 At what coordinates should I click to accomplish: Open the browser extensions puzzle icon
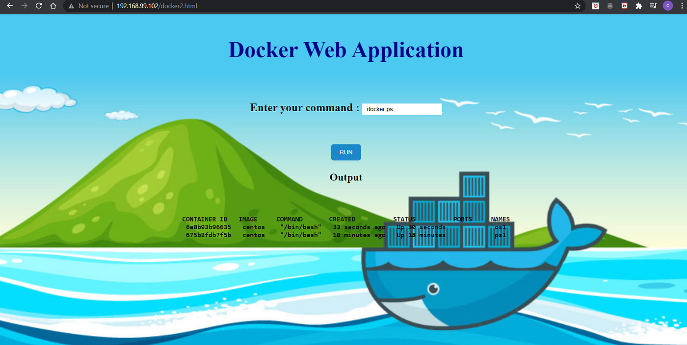637,6
